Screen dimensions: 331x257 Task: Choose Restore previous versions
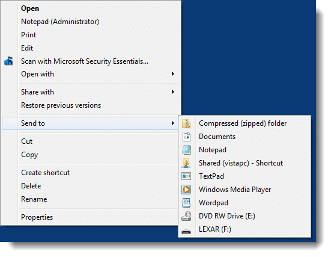click(x=61, y=105)
